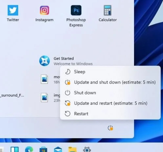Open Widgets from the taskbar
This screenshot has width=163, height=152.
click(x=14, y=149)
